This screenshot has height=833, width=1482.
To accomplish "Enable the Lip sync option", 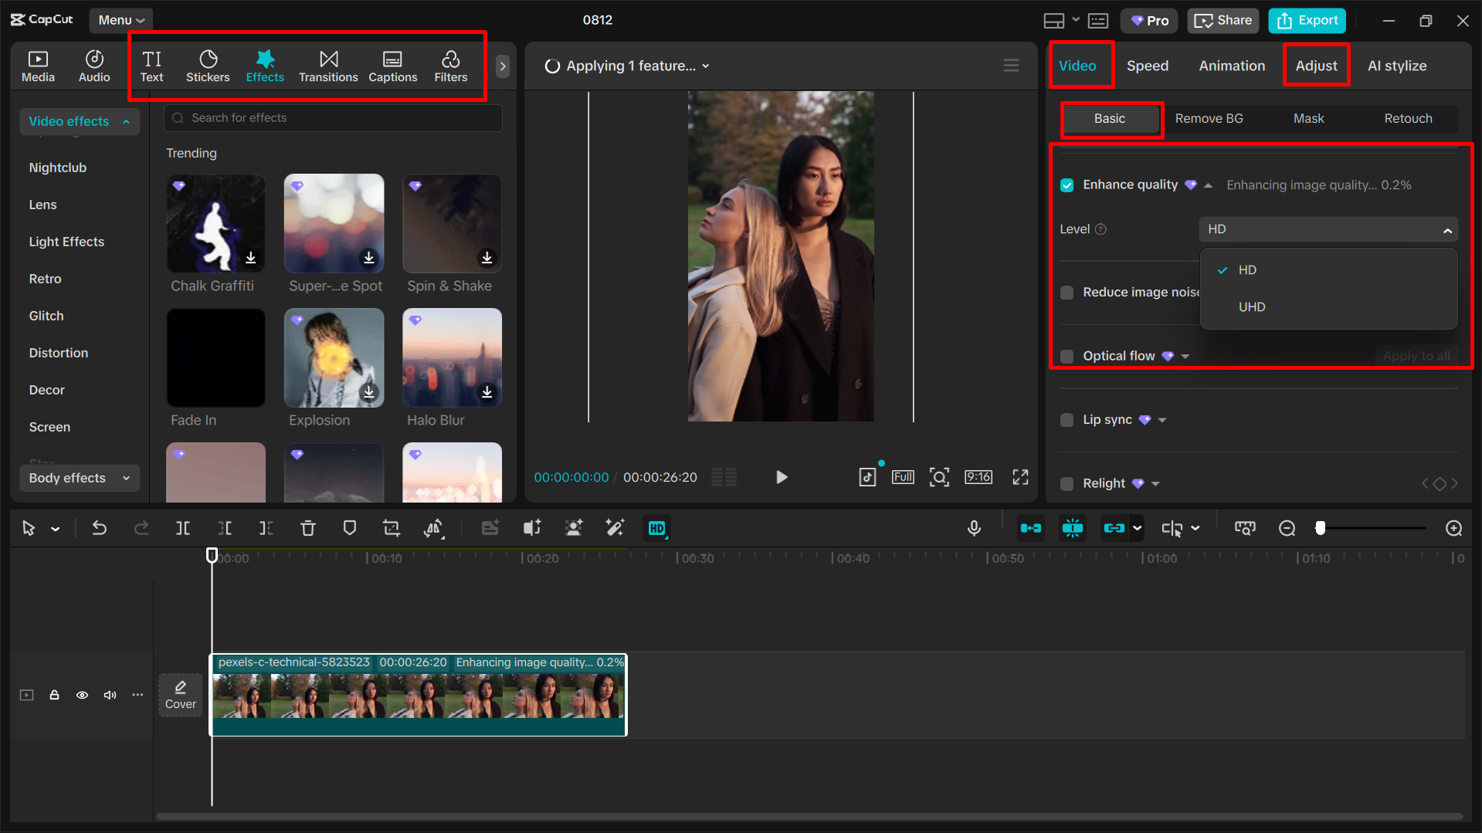I will tap(1067, 419).
